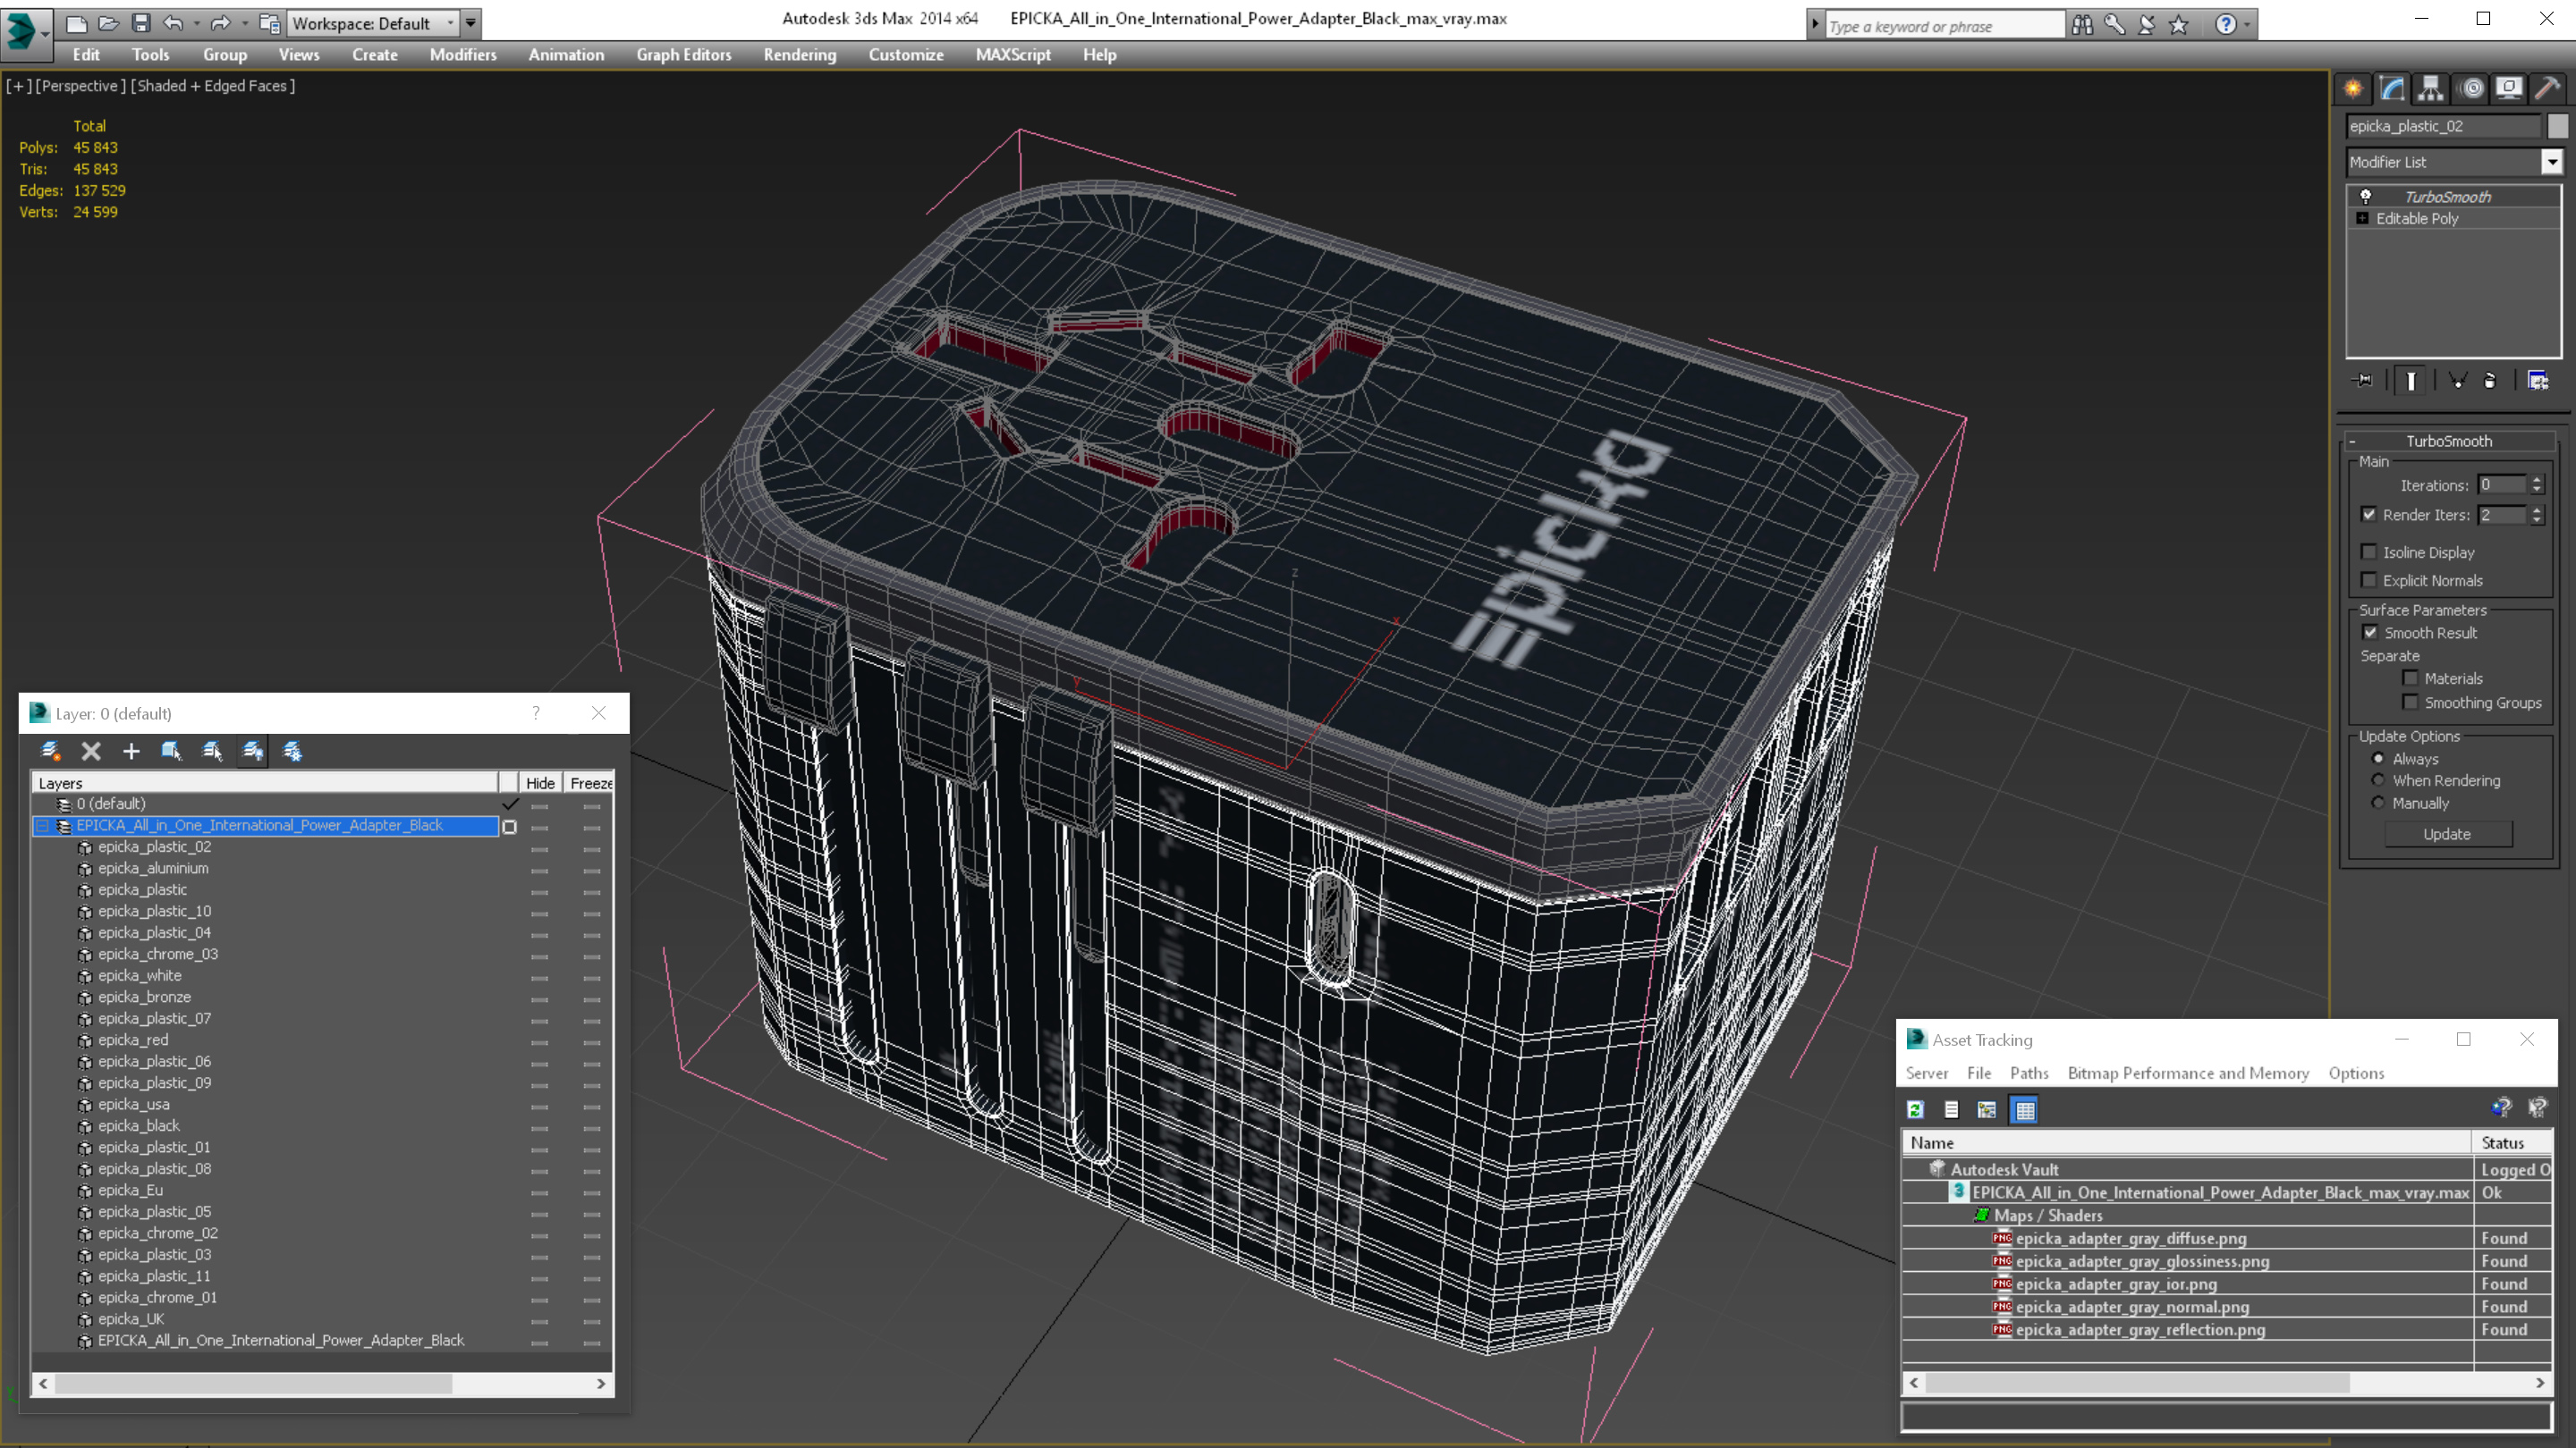Click the Open File folder icon
2576x1448 pixels.
coord(109,23)
